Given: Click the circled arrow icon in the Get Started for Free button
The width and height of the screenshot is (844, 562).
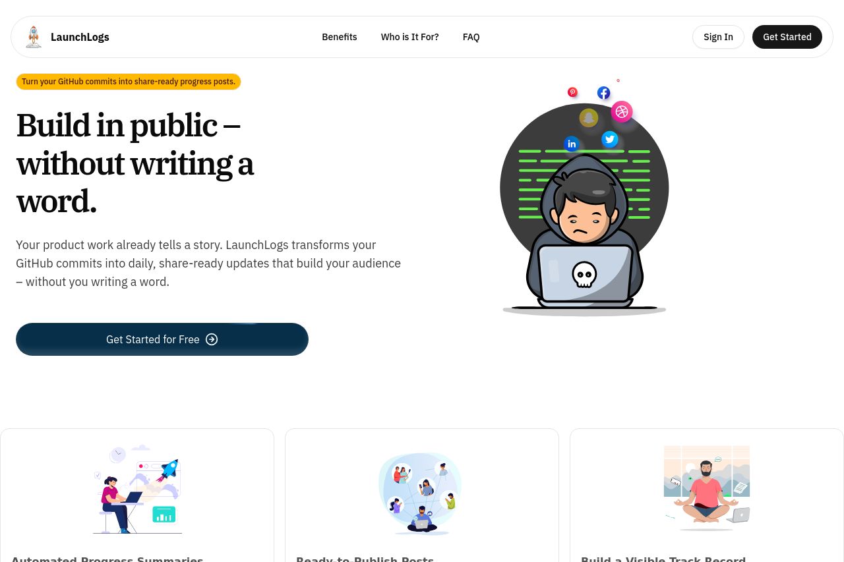Looking at the screenshot, I should [x=212, y=339].
